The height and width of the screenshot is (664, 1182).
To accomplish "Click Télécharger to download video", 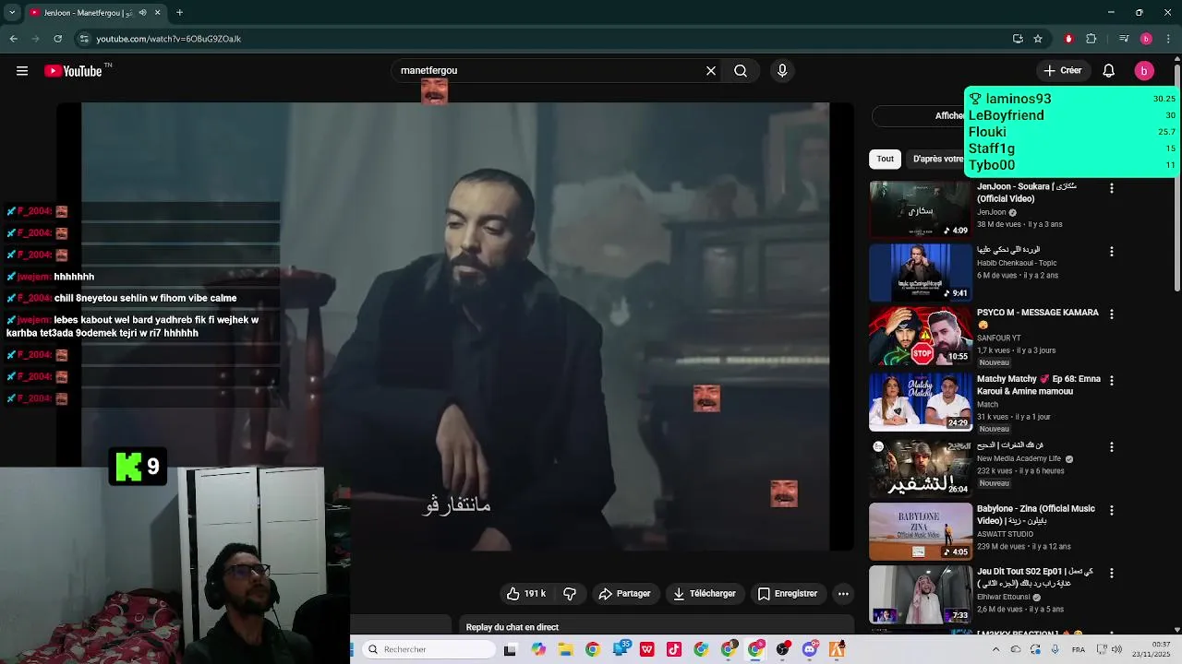I will 705,594.
